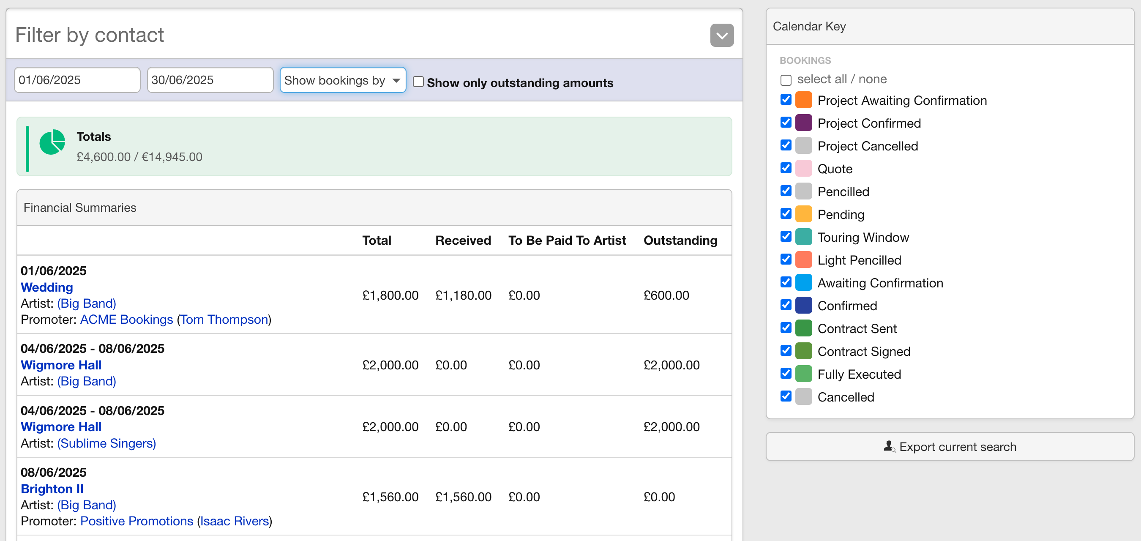This screenshot has height=541, width=1141.
Task: Click the Received column header
Action: click(463, 240)
